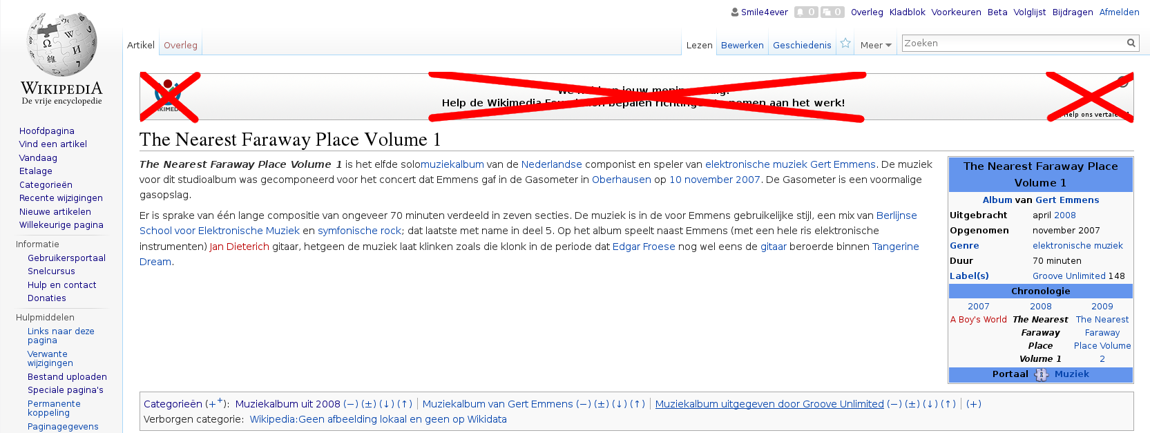Open the messages notification badge
This screenshot has width=1150, height=433.
[832, 12]
